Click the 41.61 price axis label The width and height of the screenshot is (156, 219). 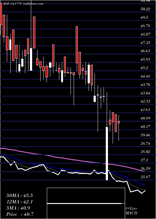(145, 110)
